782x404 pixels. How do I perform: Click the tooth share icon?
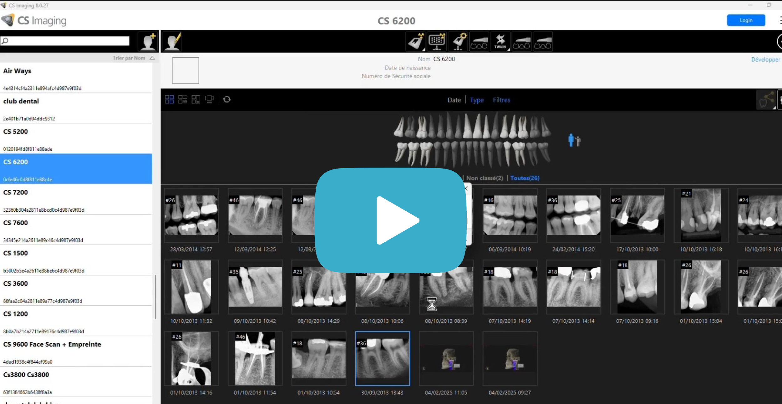pos(766,100)
